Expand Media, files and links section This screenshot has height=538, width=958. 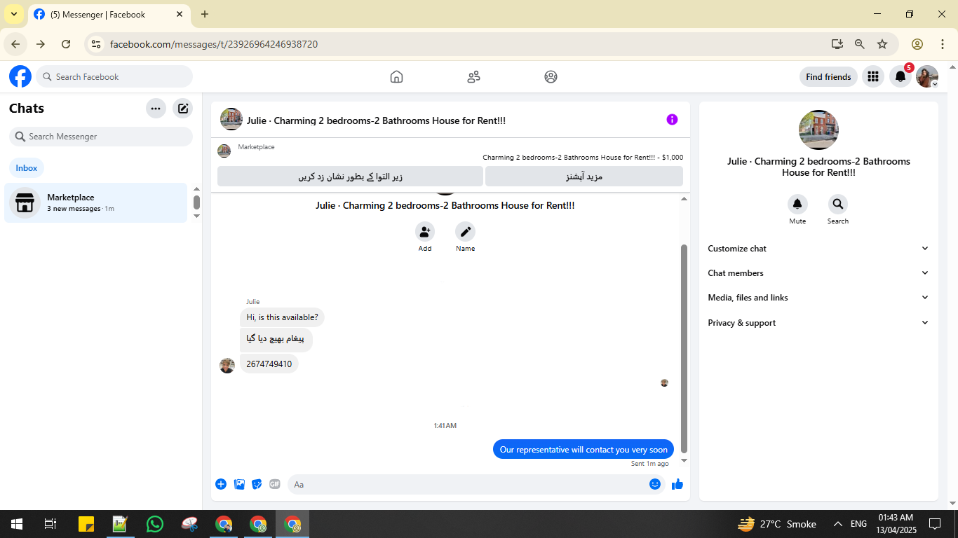coord(818,298)
